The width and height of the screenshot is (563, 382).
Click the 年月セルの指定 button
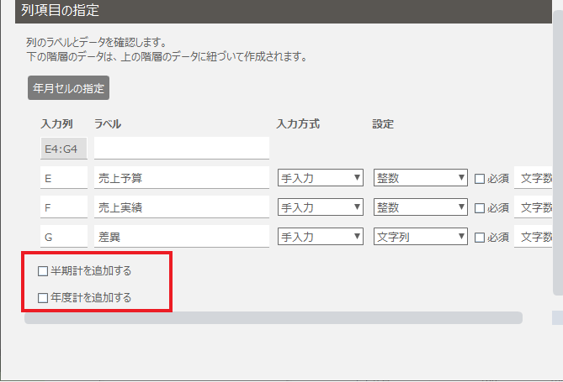68,87
